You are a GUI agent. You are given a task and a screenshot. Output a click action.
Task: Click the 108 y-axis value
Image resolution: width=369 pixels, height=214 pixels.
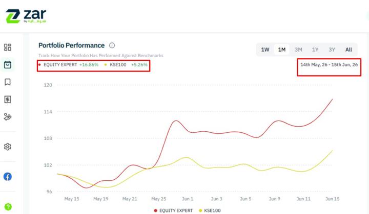point(48,138)
